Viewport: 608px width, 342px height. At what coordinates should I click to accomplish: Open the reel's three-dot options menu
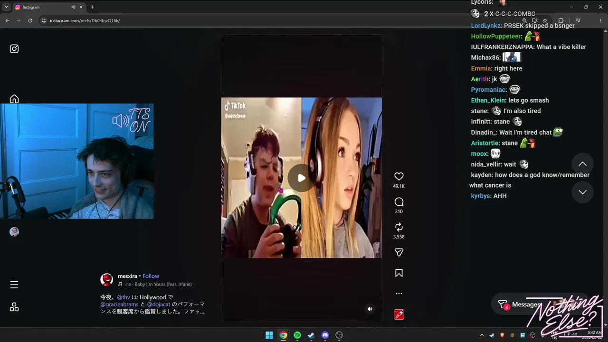pos(399,294)
